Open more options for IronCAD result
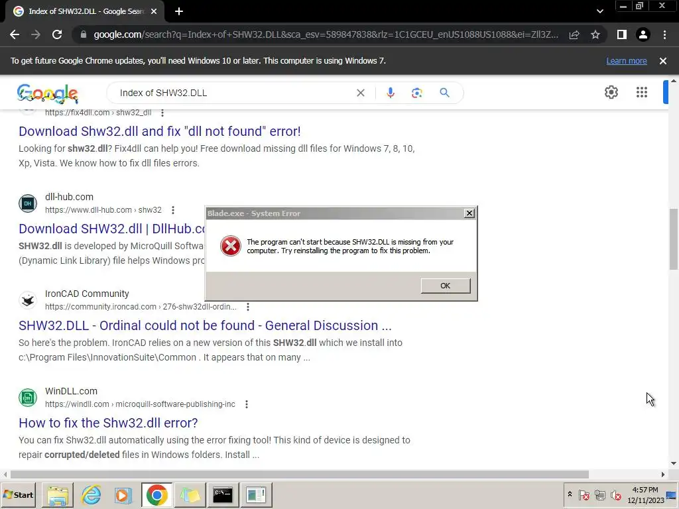 tap(248, 307)
